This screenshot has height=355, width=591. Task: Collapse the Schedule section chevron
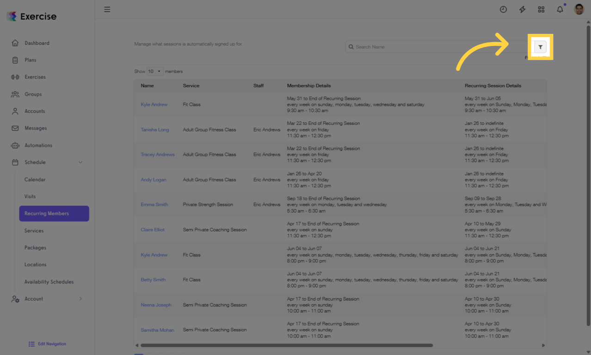point(81,162)
